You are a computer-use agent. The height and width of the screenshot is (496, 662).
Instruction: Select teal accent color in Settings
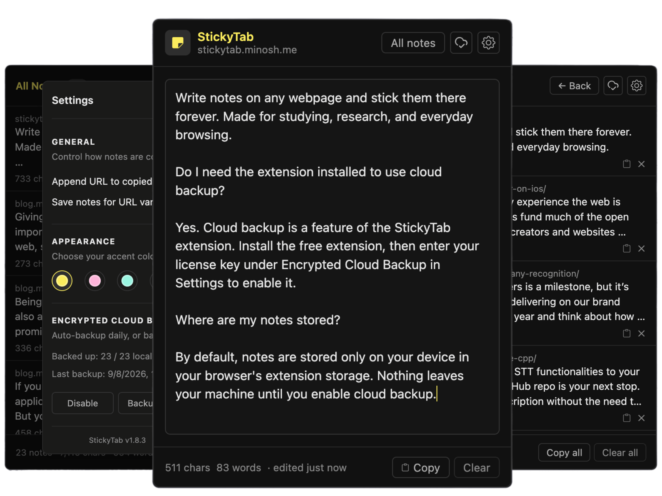click(127, 281)
